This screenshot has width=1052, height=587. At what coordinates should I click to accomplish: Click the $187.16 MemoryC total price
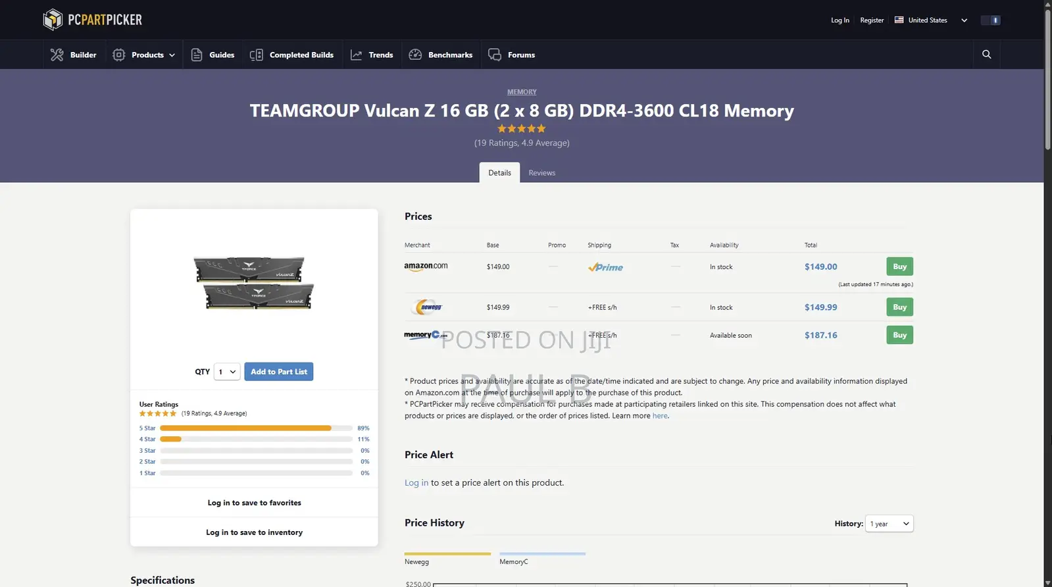[x=820, y=335]
